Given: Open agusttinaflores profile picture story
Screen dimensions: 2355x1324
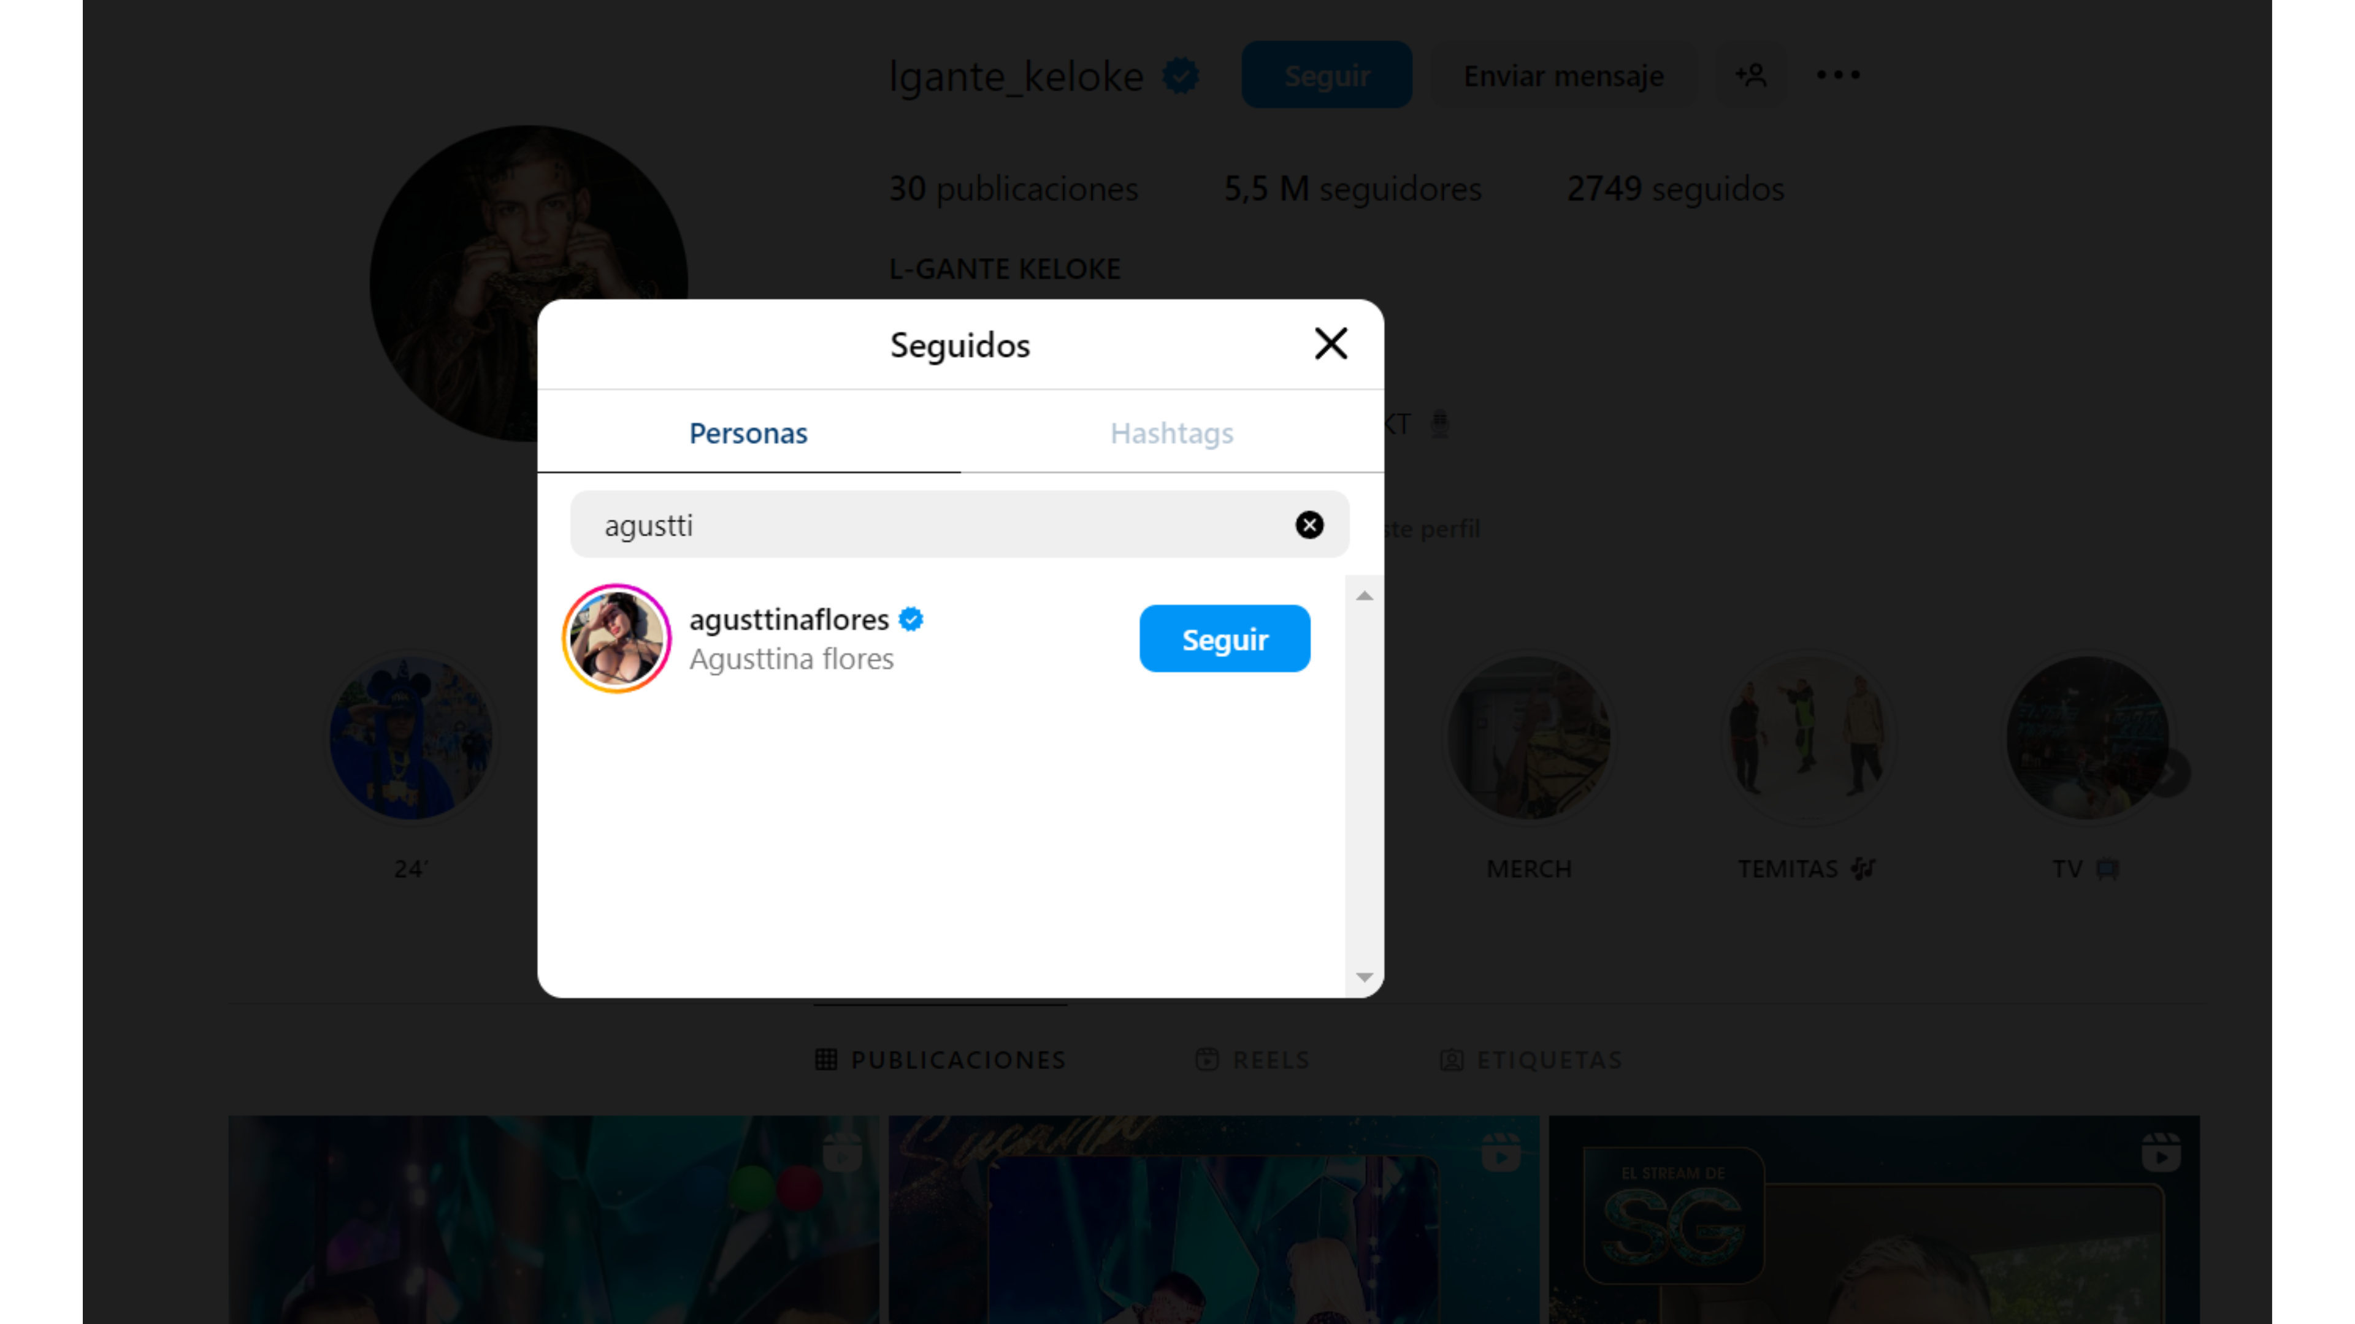Looking at the screenshot, I should pos(616,639).
